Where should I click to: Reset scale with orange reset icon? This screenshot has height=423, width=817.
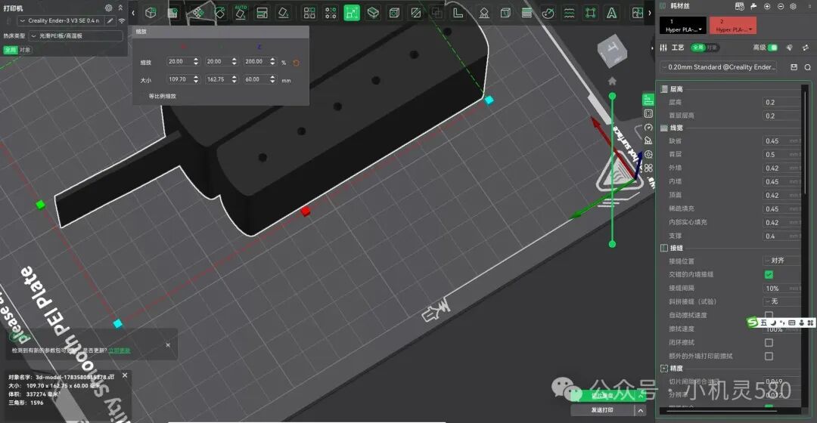point(296,63)
